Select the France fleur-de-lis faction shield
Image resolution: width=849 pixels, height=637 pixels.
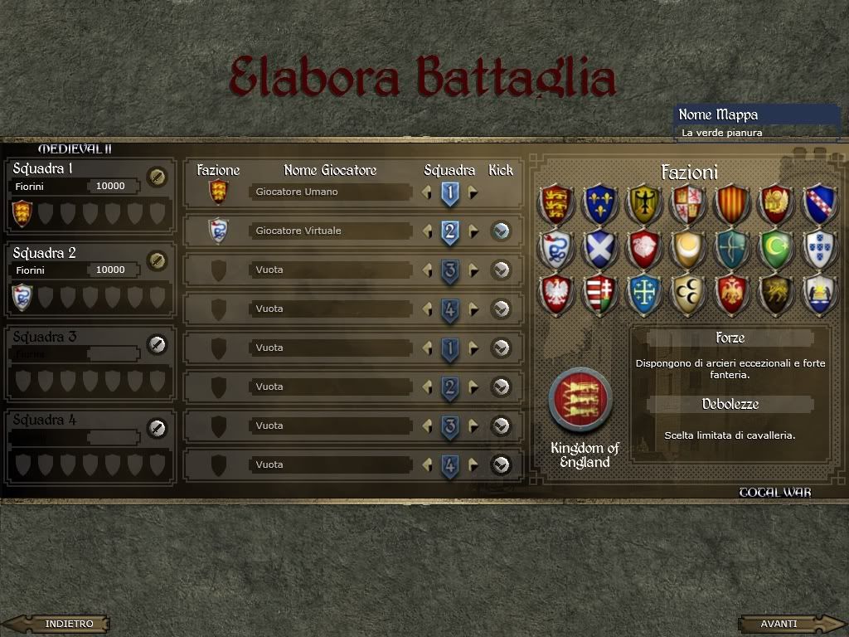point(600,204)
